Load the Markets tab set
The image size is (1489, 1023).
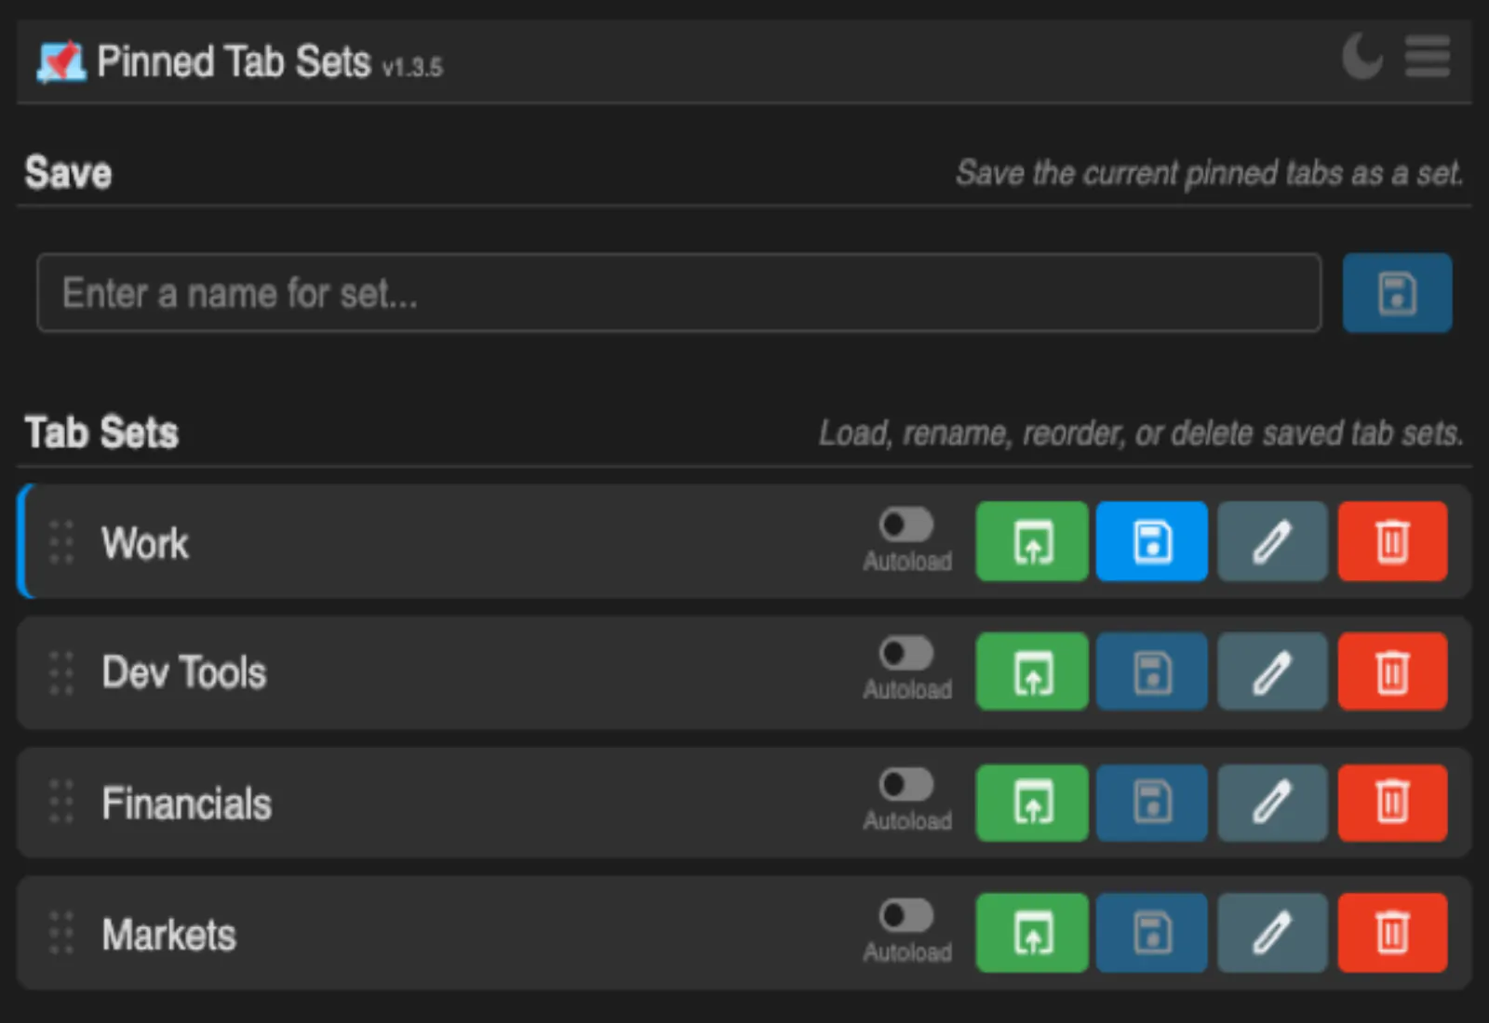pyautogui.click(x=1031, y=933)
